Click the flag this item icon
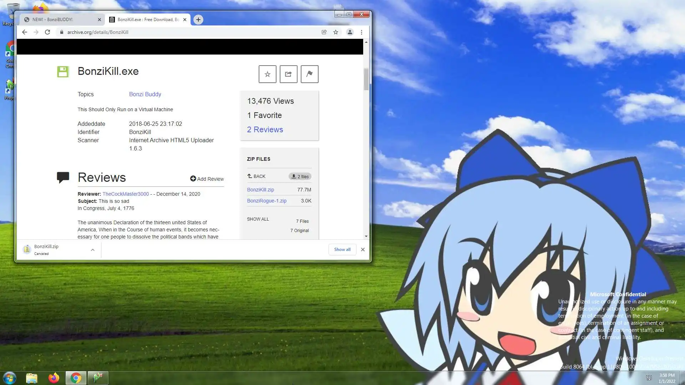Viewport: 685px width, 385px height. [x=309, y=74]
